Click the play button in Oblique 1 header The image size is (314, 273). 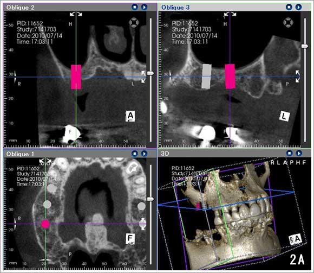(144, 154)
